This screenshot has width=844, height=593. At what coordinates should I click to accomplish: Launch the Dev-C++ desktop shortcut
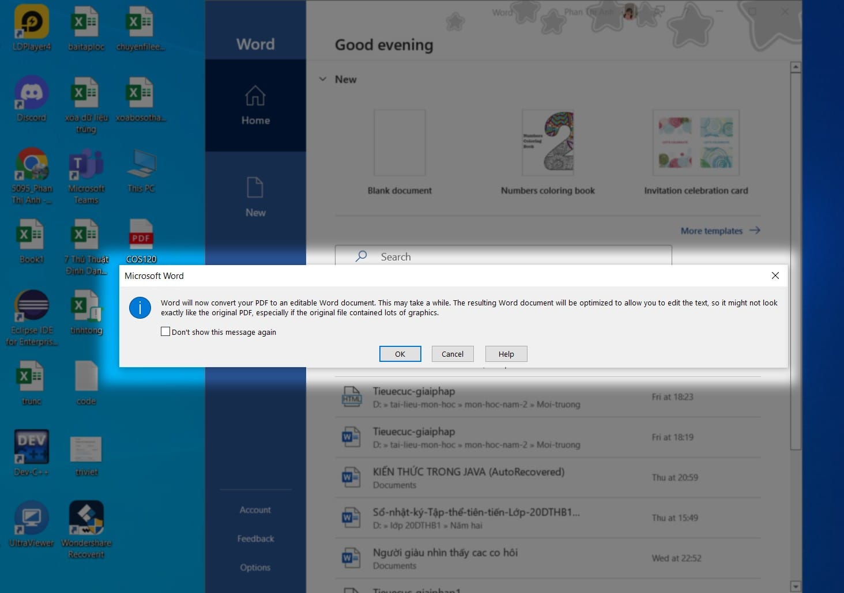click(x=32, y=454)
